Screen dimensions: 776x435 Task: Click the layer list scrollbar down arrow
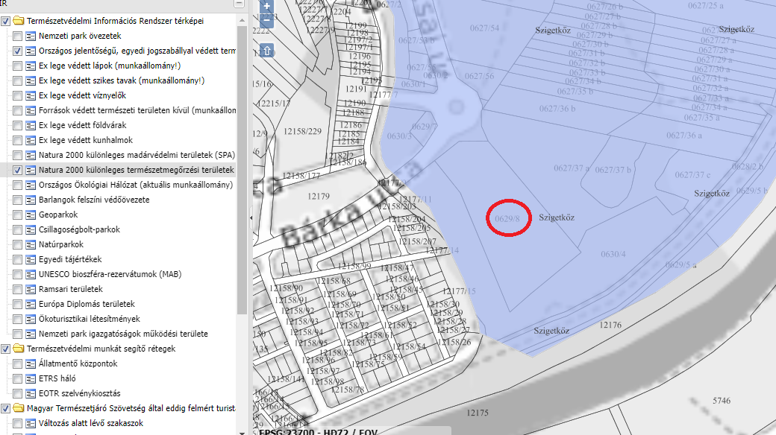pos(241,430)
